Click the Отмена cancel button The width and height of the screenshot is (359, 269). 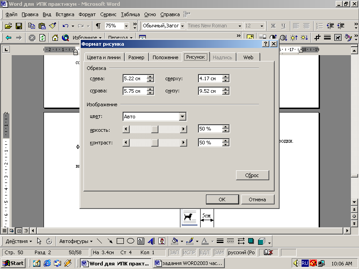(257, 200)
